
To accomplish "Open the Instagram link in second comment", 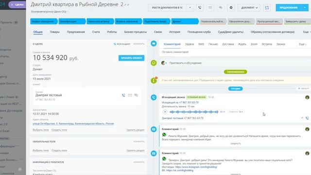I will tap(196, 167).
